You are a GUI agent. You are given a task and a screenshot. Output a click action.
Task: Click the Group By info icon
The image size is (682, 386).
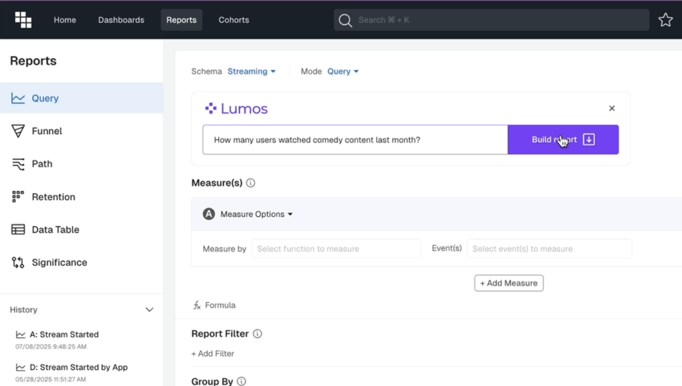coord(242,382)
